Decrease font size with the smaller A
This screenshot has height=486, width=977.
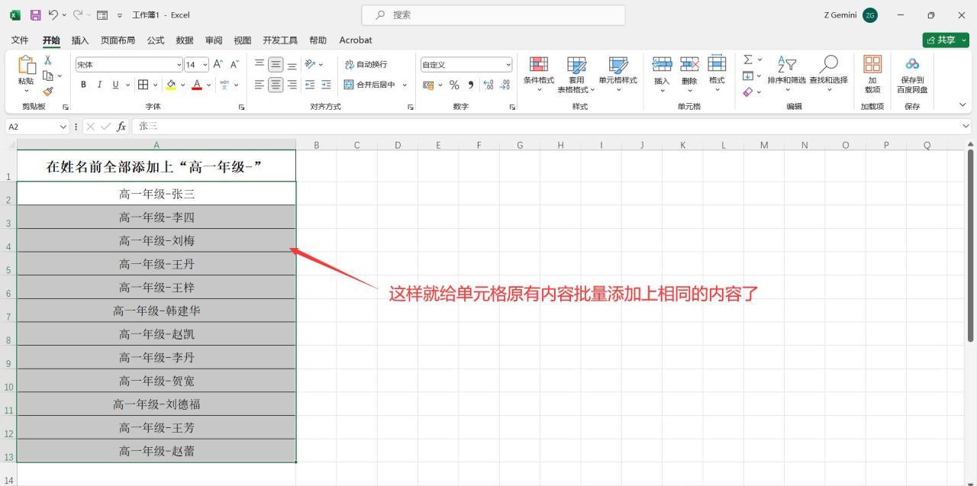(x=234, y=65)
